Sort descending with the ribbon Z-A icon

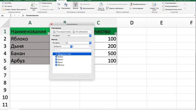pyautogui.click(x=59, y=8)
